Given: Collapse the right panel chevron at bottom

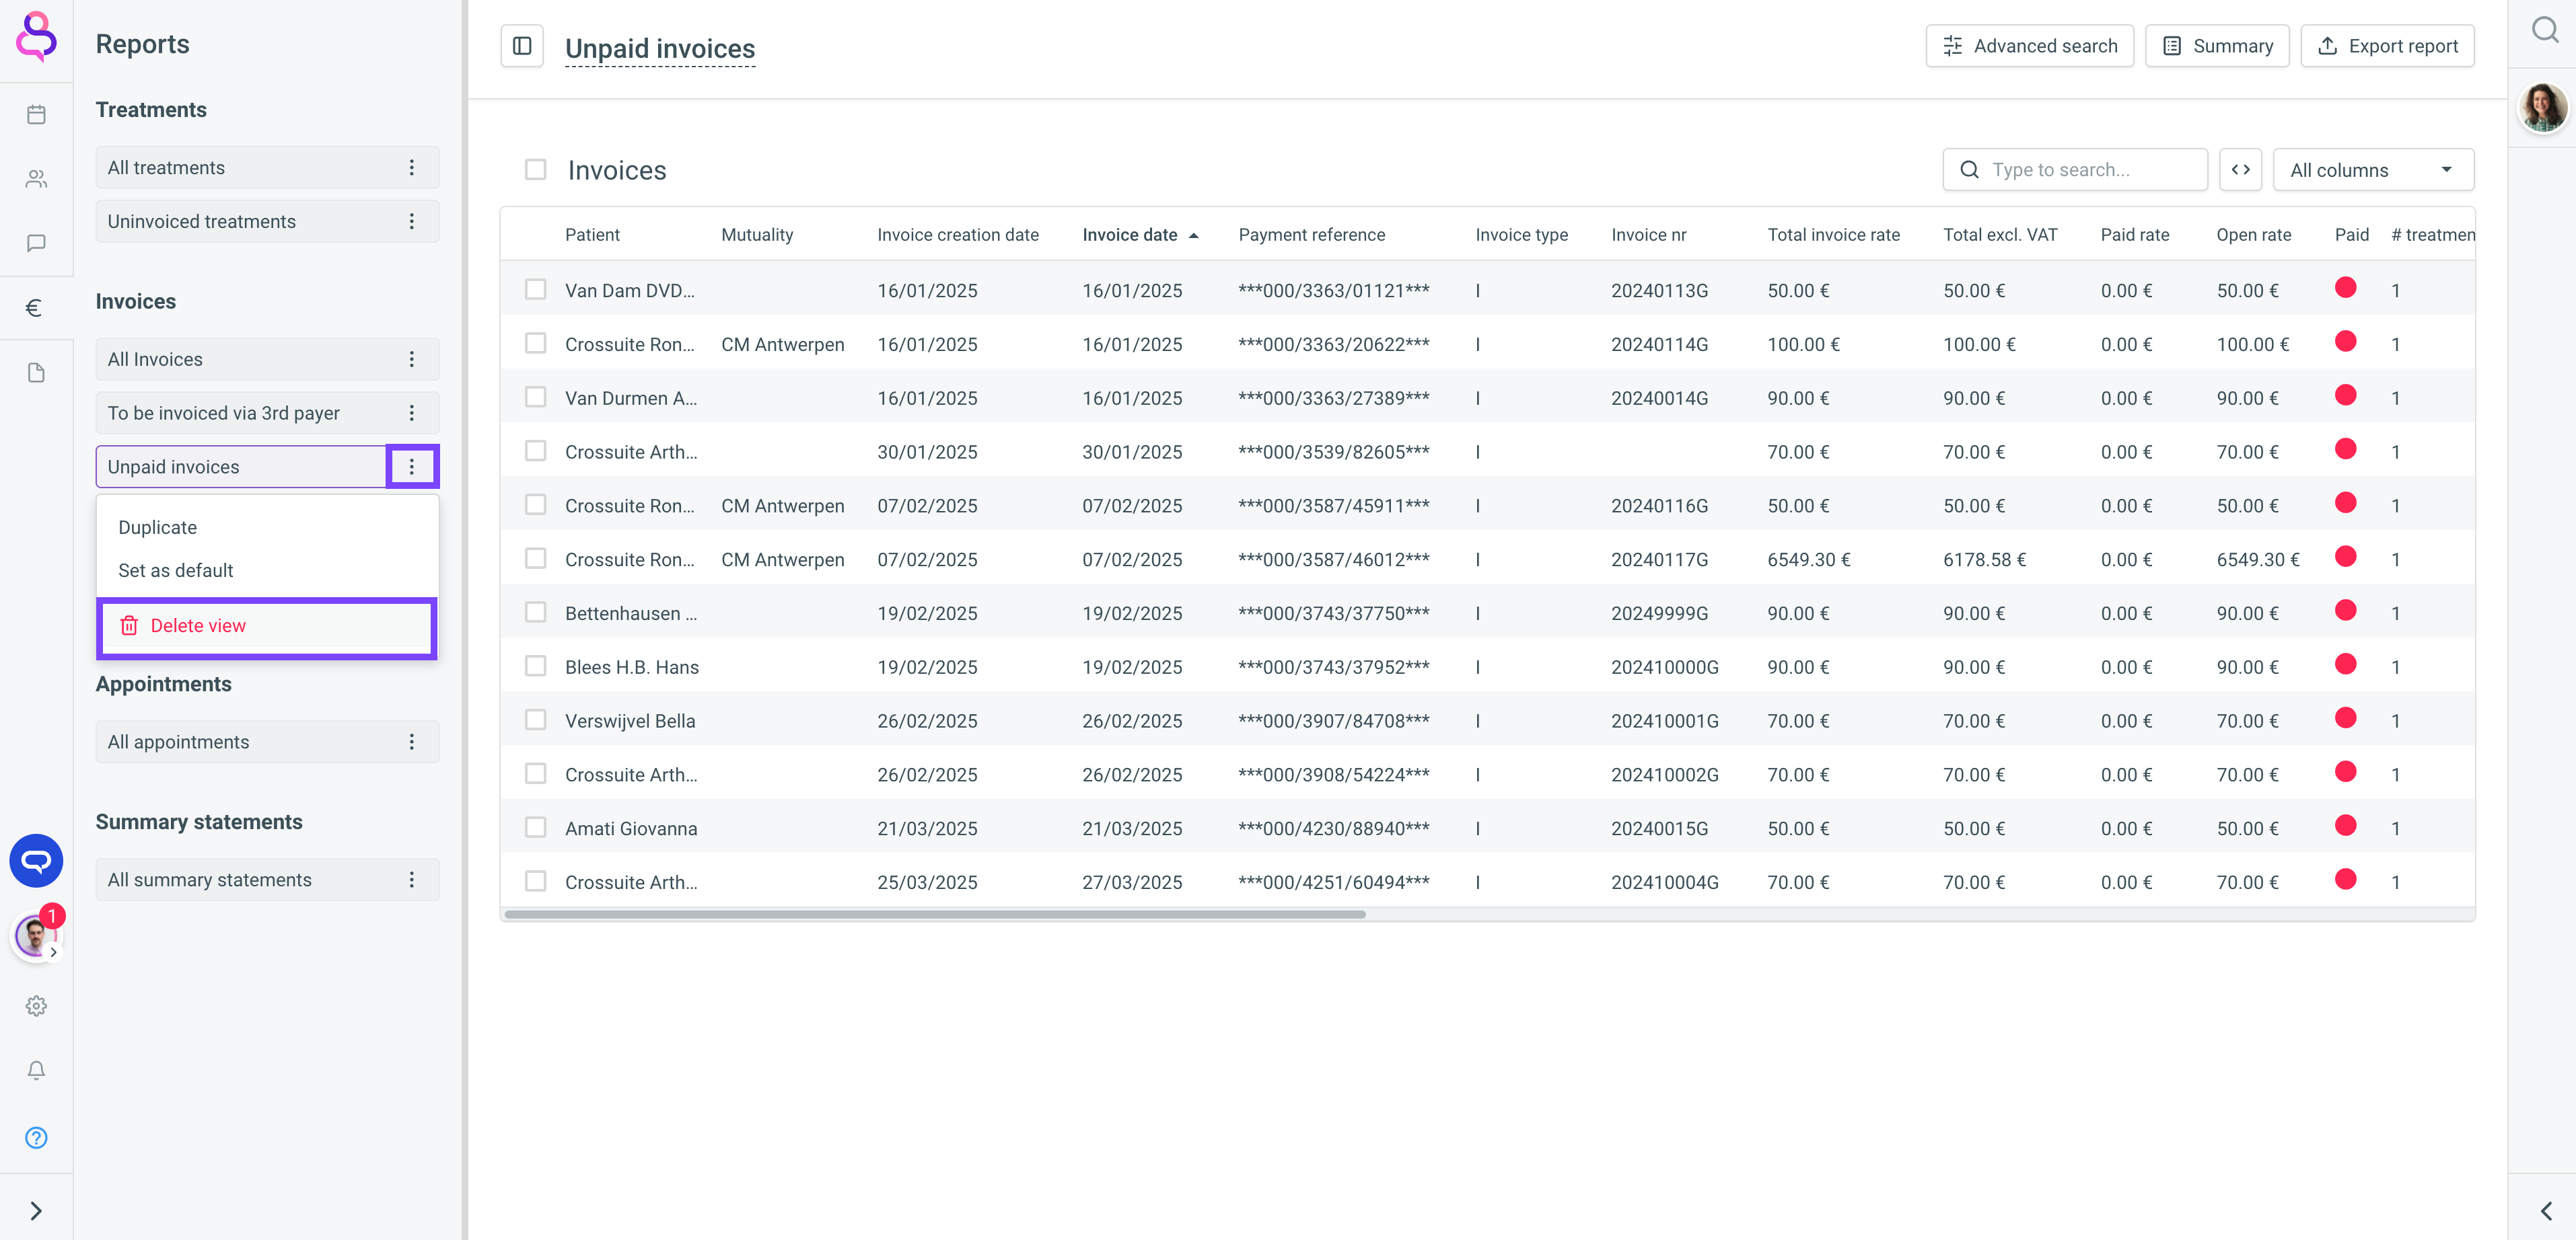Looking at the screenshot, I should pyautogui.click(x=2546, y=1211).
